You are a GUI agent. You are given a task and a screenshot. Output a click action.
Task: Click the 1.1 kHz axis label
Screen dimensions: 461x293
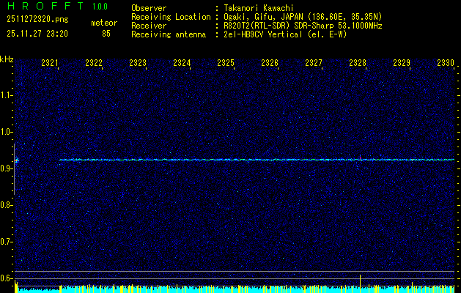[x=7, y=95]
